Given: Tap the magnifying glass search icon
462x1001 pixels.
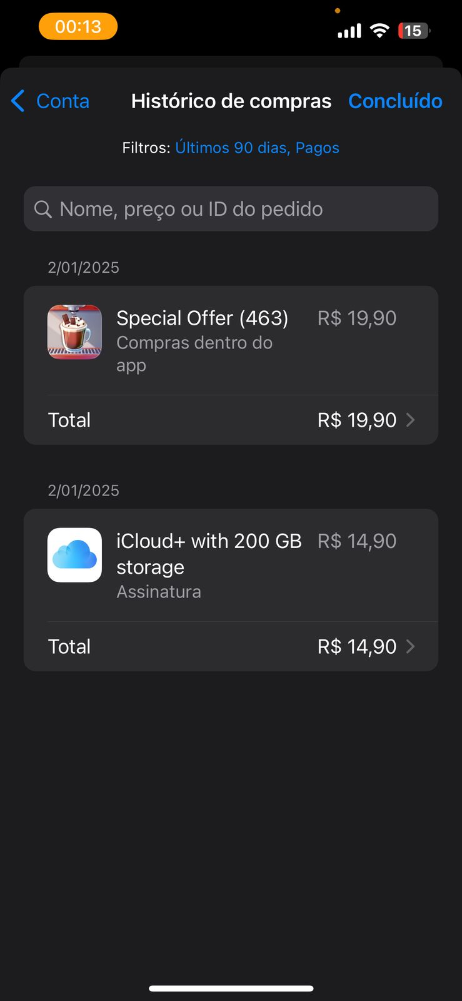Looking at the screenshot, I should pyautogui.click(x=43, y=209).
